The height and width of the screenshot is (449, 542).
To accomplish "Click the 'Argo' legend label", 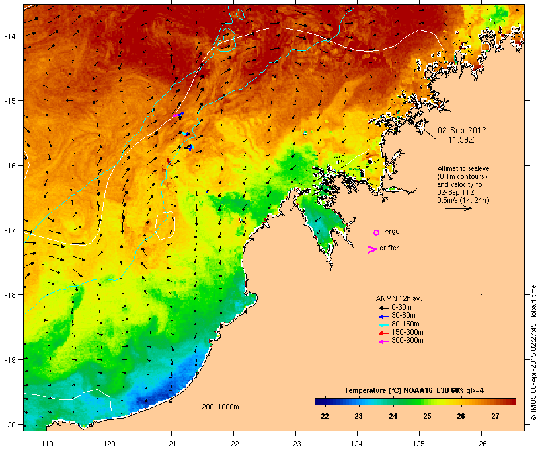I will coord(392,231).
